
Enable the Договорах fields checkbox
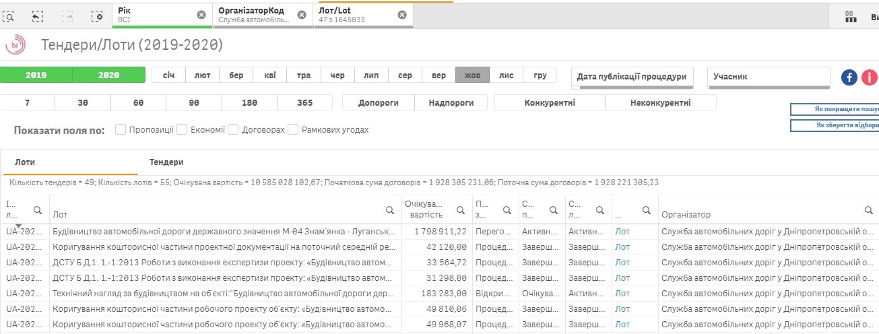point(233,129)
